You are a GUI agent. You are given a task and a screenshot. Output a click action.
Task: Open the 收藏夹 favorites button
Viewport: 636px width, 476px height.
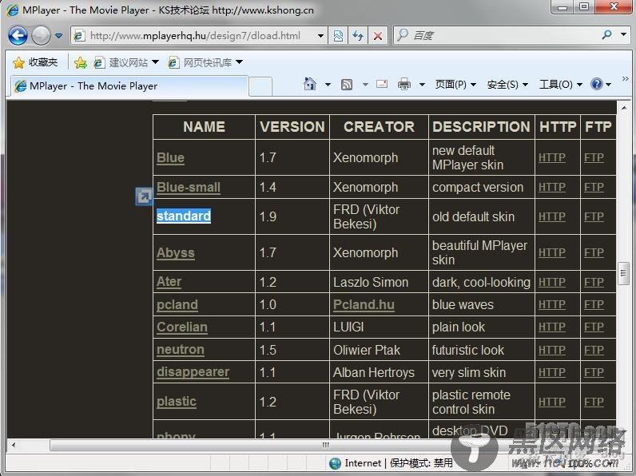pos(35,62)
